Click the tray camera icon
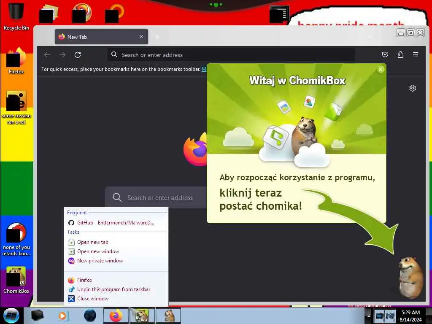432x324 pixels. [390, 316]
